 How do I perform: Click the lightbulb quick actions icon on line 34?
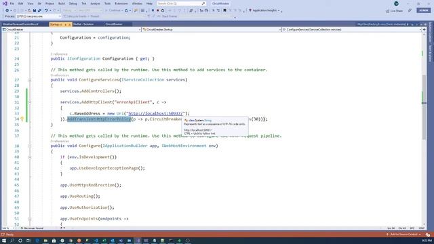pyautogui.click(x=22, y=119)
